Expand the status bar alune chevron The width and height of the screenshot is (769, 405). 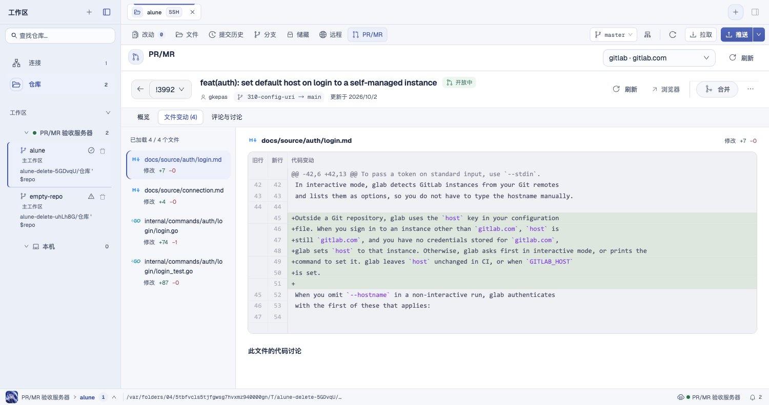(x=114, y=397)
